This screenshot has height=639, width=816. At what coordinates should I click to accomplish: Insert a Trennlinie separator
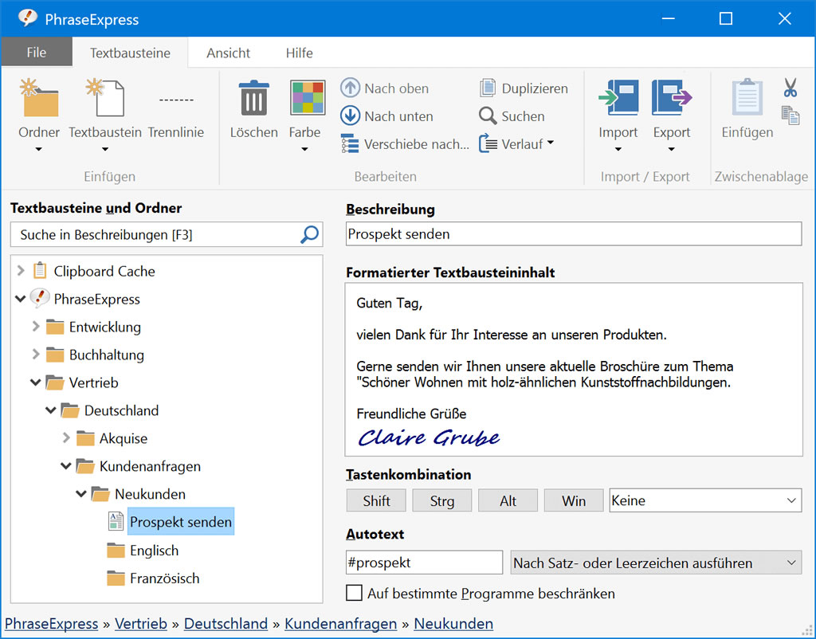(176, 112)
